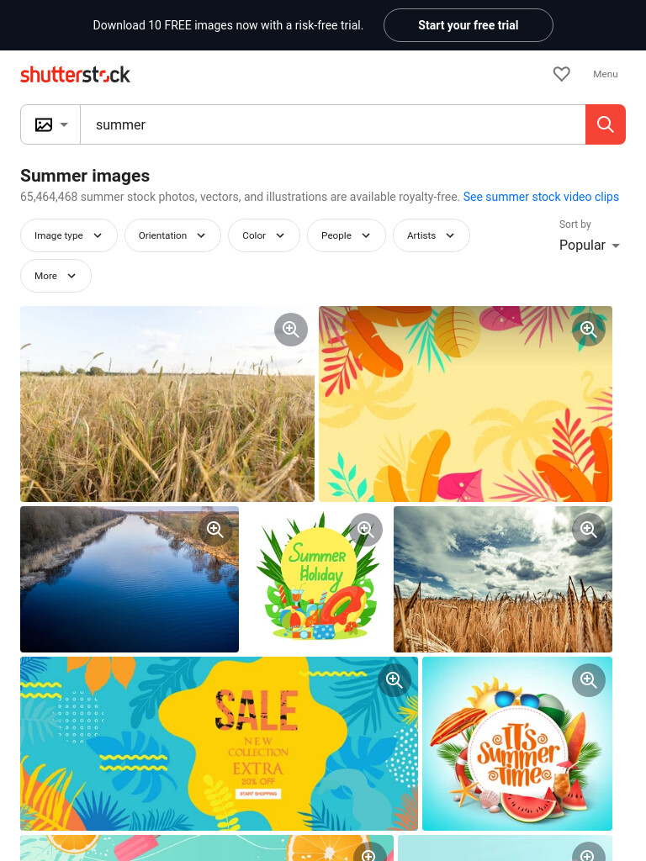
Task: Expand the More filters button
Action: click(x=56, y=276)
